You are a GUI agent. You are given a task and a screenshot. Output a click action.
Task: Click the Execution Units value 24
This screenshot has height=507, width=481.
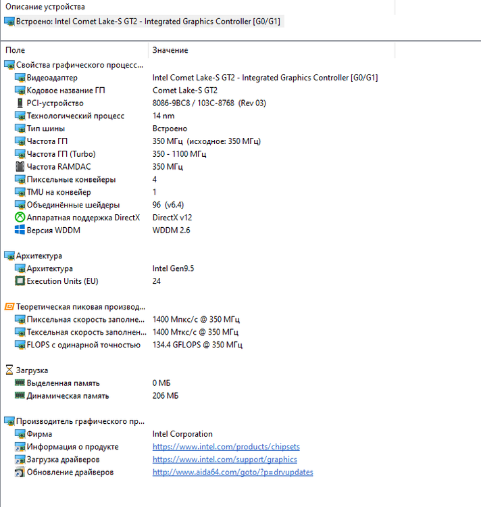(x=157, y=281)
